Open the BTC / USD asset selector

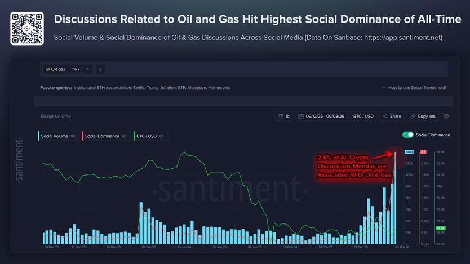click(363, 116)
